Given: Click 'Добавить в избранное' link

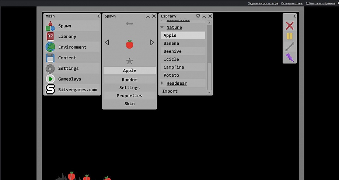Looking at the screenshot, I should [x=321, y=3].
